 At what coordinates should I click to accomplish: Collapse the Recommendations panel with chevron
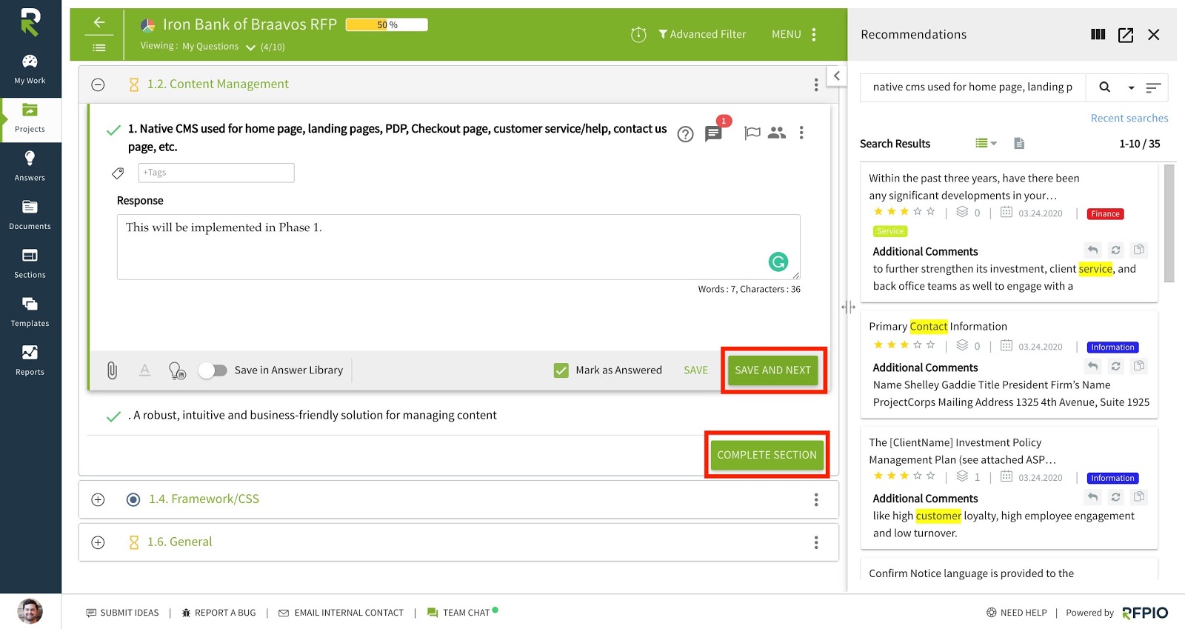coord(836,76)
